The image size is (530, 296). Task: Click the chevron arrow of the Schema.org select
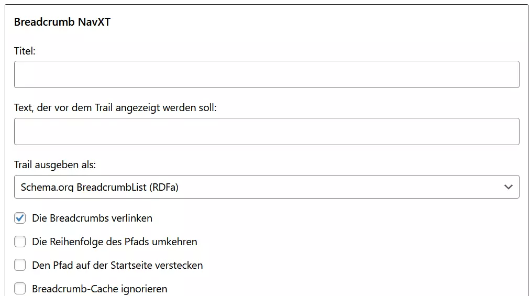[508, 187]
